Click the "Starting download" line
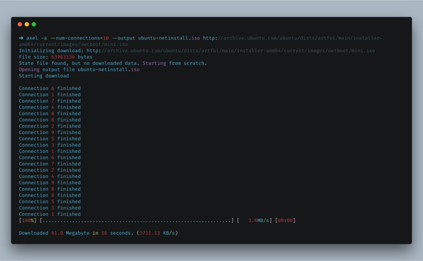The image size is (423, 261). coord(44,76)
